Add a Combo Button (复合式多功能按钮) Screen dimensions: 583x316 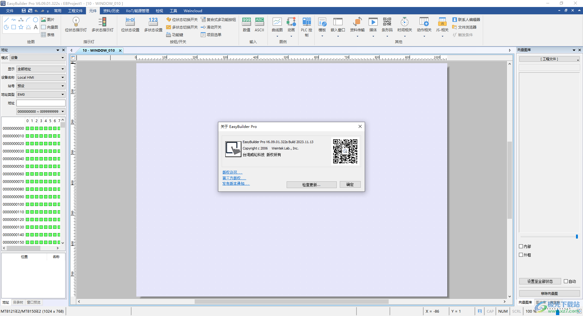pos(218,19)
